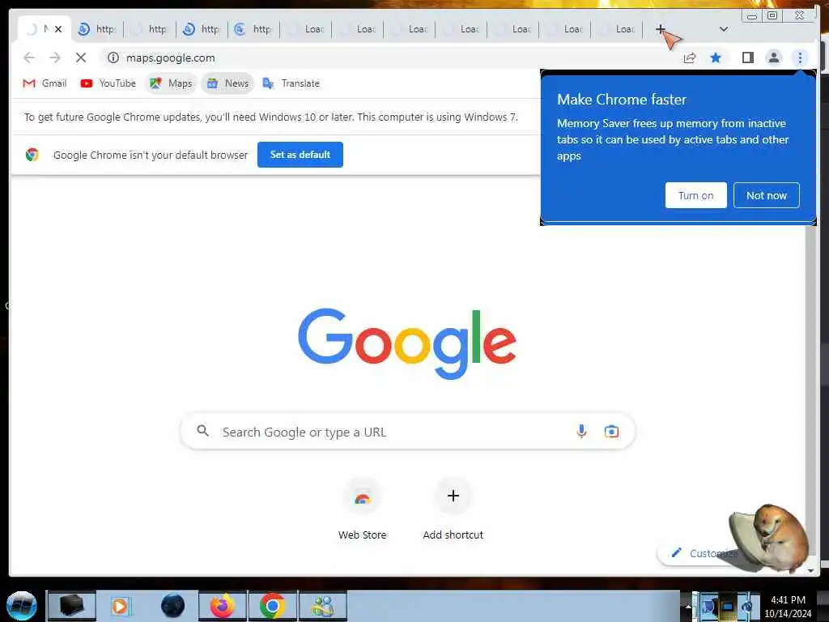
Task: Open a new tab with the plus button
Action: 661,29
